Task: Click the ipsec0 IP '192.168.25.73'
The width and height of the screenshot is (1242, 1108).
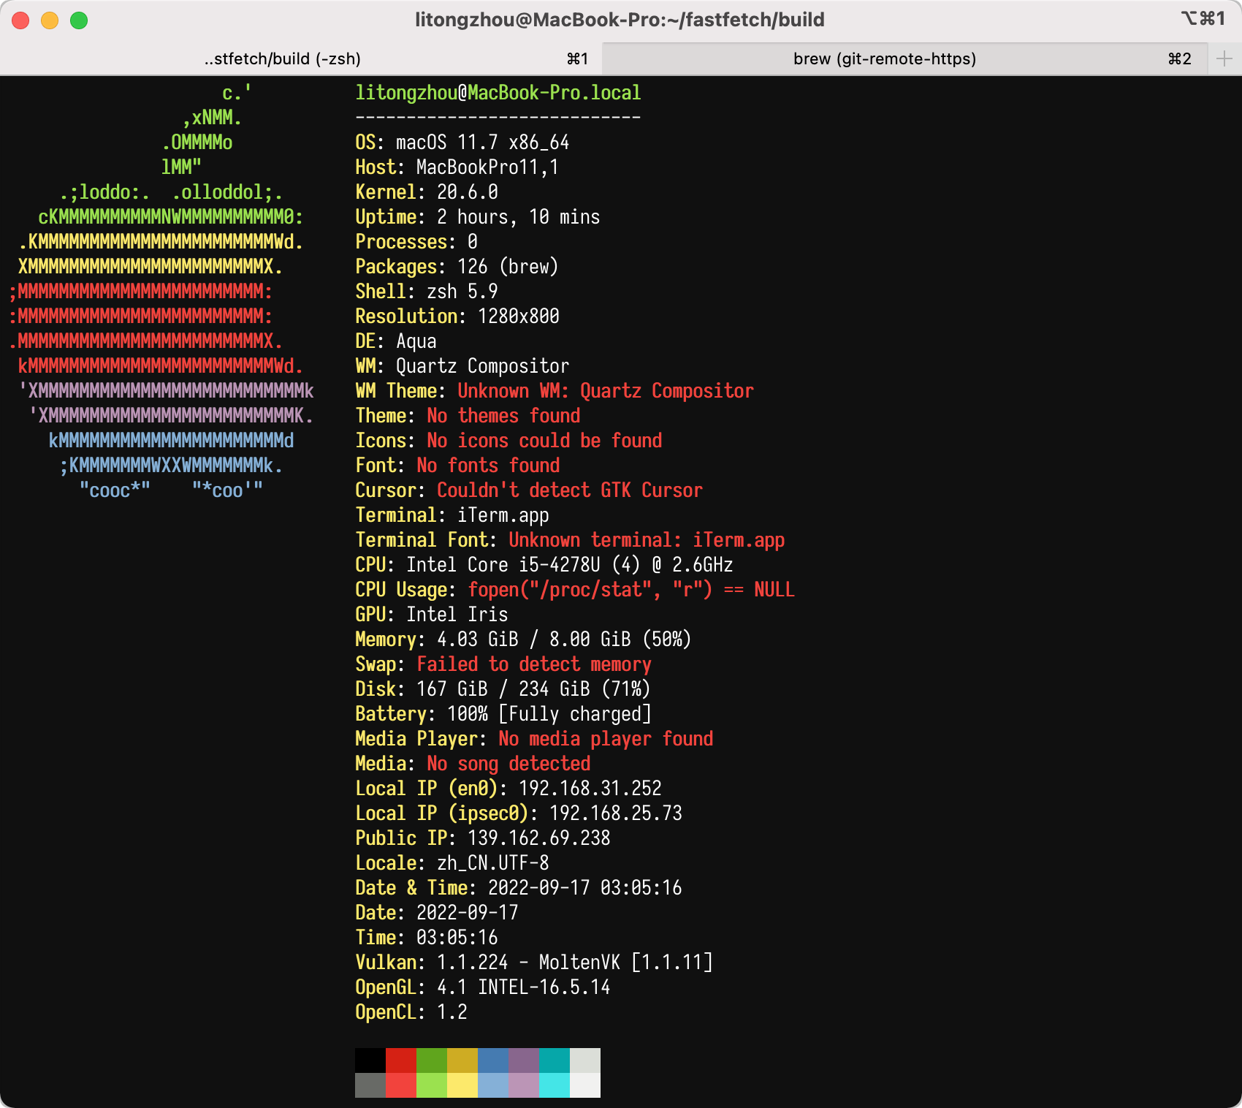Action: coord(616,813)
